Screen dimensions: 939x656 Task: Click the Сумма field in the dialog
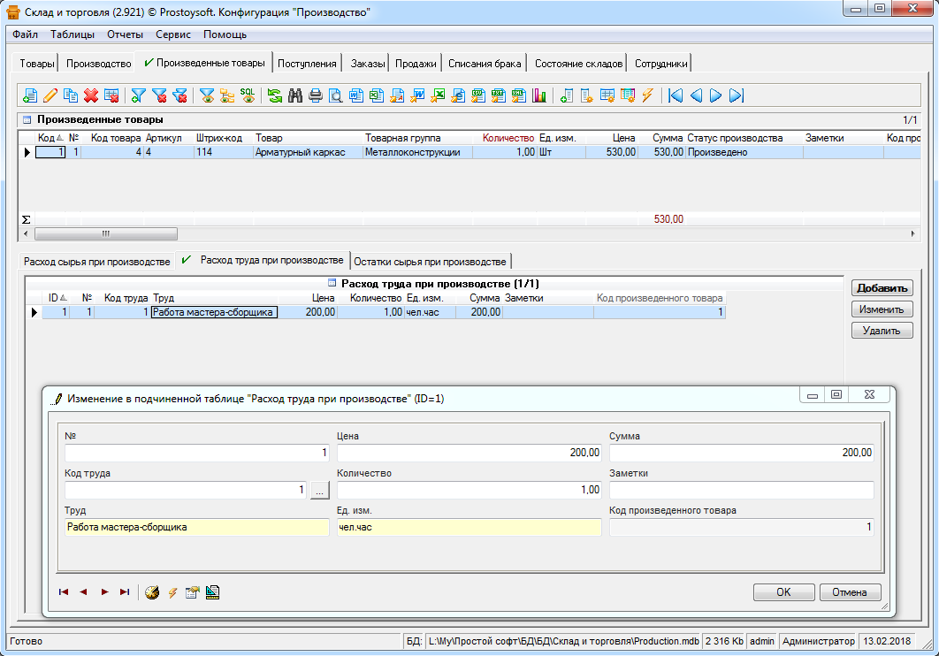click(x=741, y=453)
